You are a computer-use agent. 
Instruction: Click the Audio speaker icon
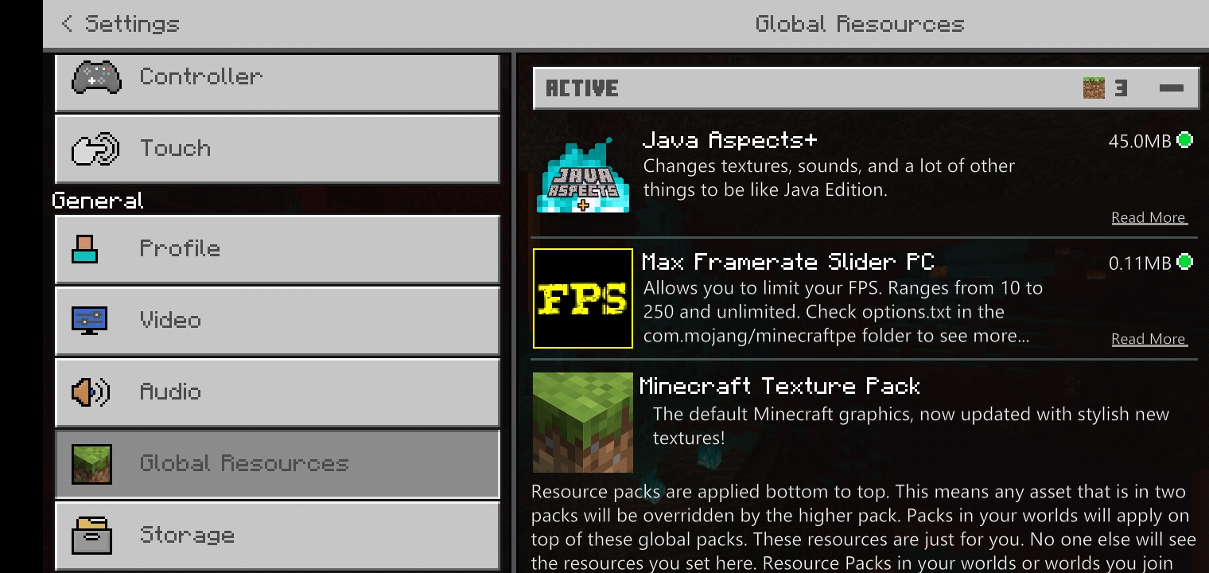click(91, 392)
